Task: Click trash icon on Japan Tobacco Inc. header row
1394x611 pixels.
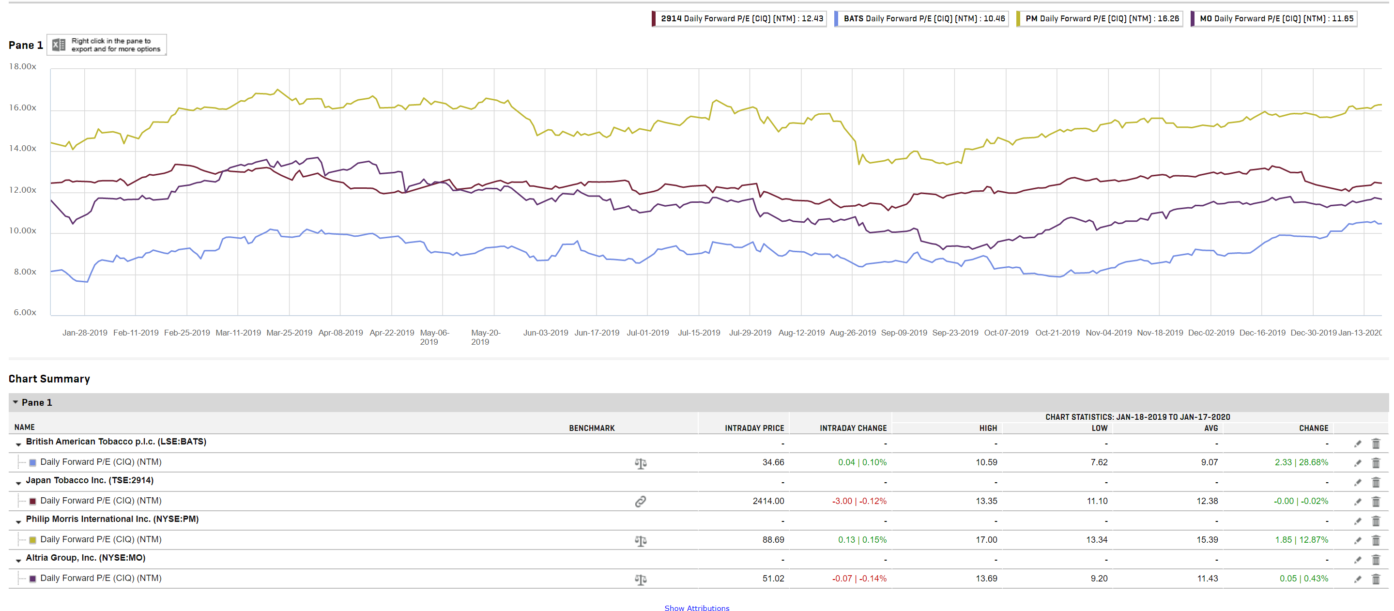Action: click(1376, 483)
